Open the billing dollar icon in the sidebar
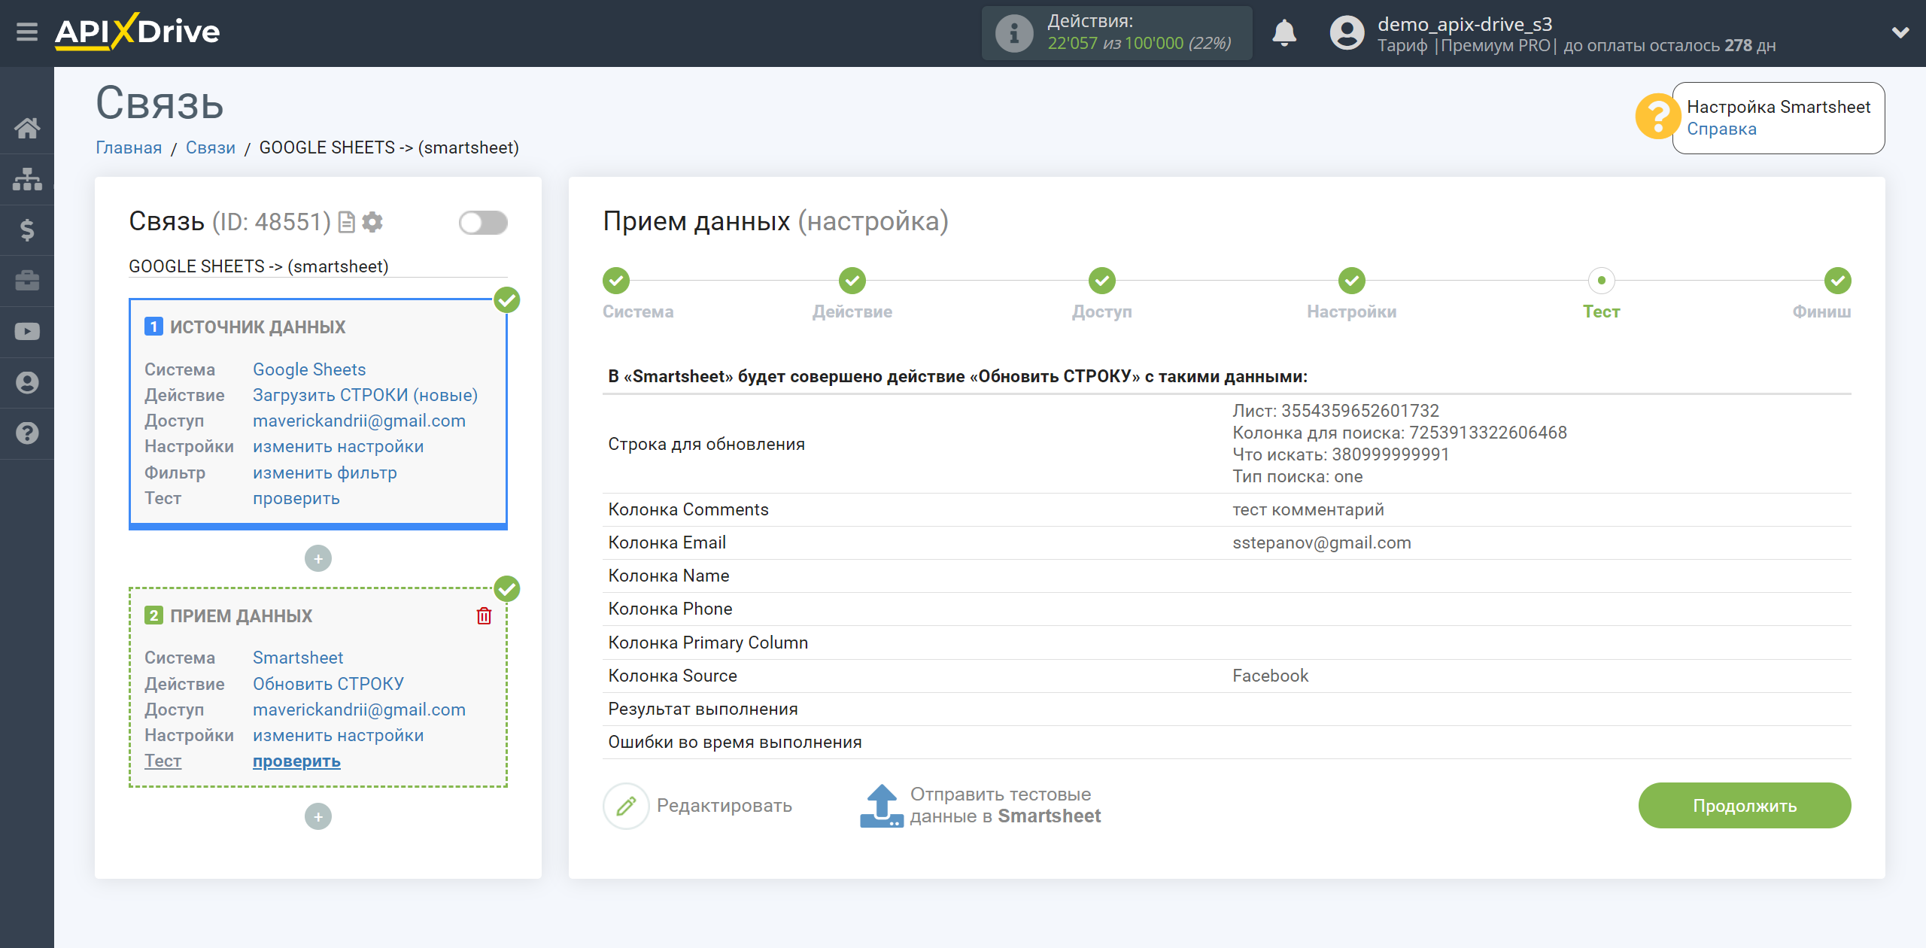 (27, 229)
